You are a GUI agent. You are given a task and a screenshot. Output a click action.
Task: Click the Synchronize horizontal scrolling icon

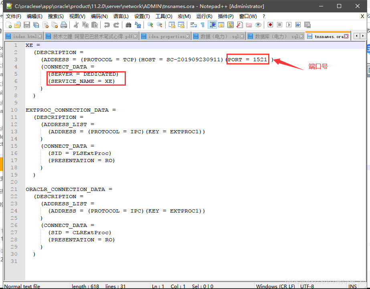[x=181, y=25]
